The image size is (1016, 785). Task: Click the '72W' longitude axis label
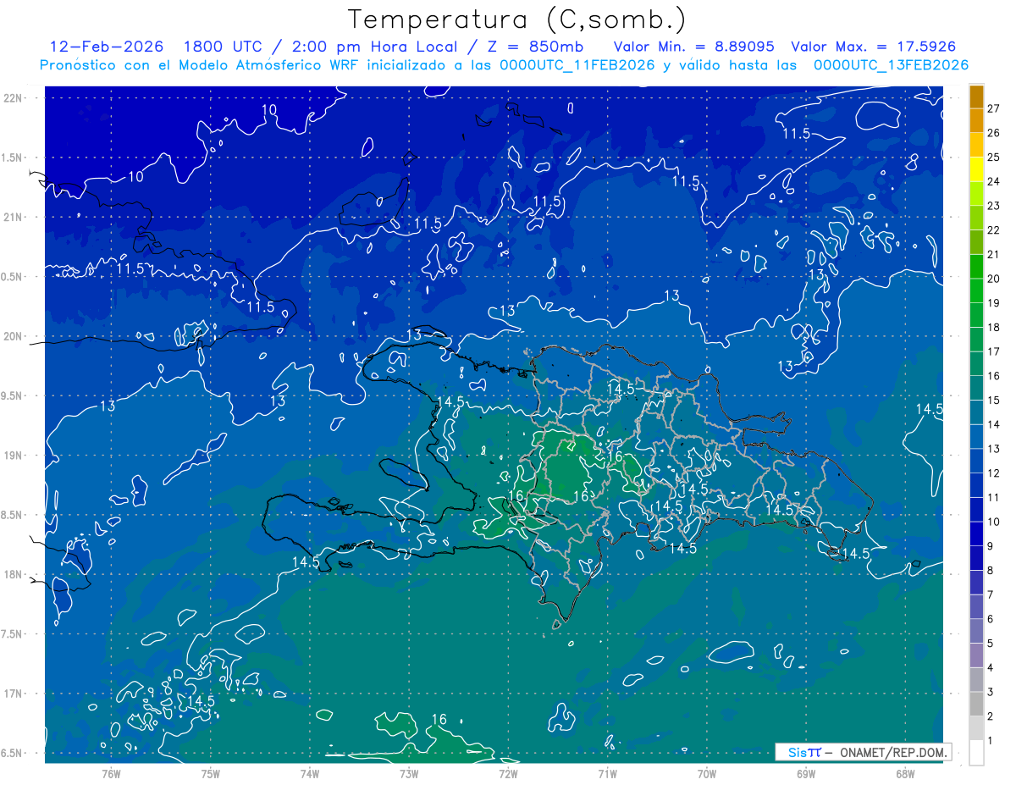tap(508, 773)
